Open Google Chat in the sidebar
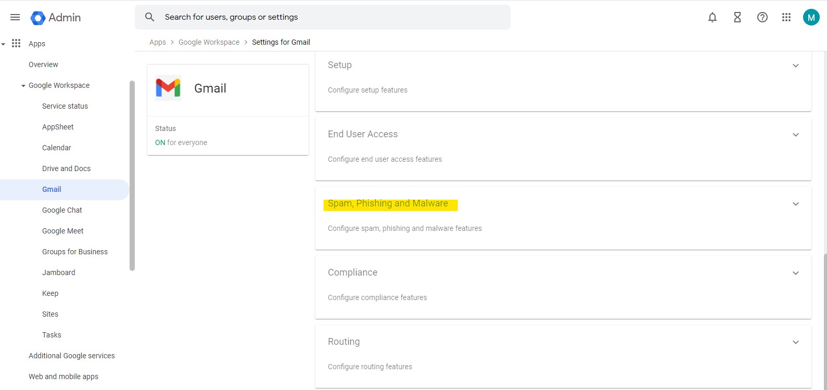Screen dimensions: 827x390 [x=62, y=210]
